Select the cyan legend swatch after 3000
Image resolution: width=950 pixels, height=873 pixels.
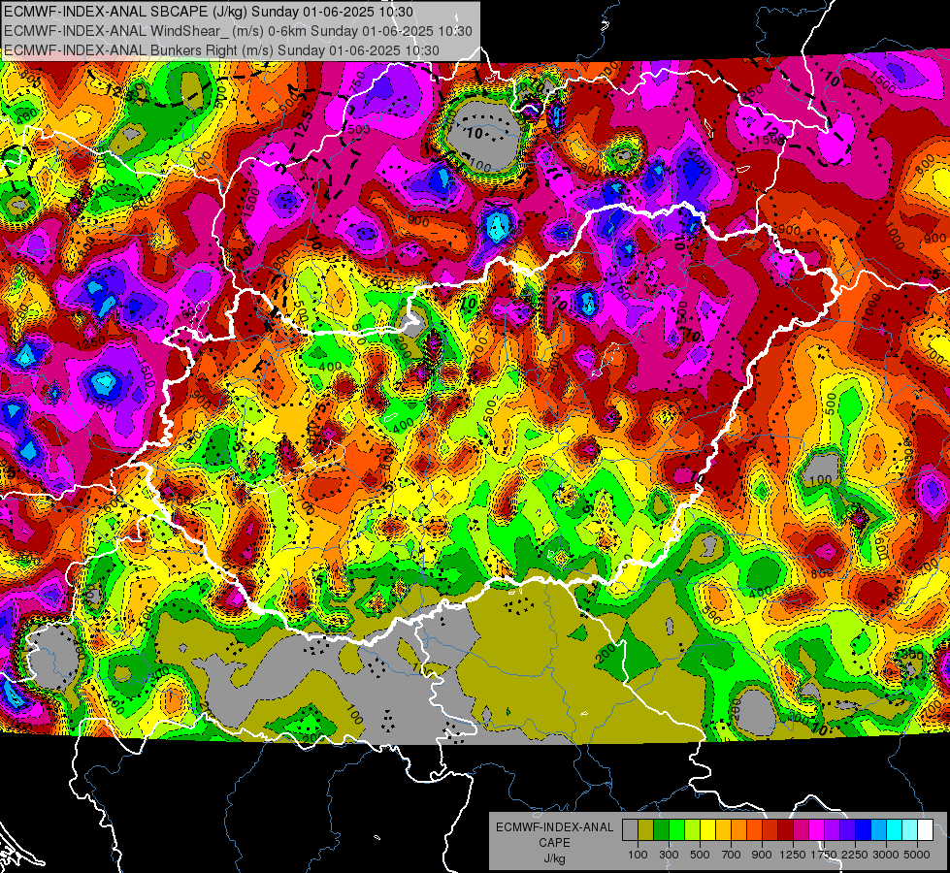(895, 830)
